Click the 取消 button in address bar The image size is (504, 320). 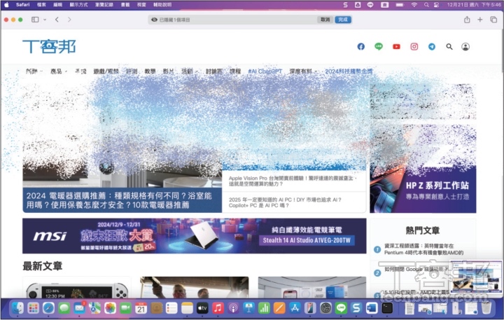325,20
